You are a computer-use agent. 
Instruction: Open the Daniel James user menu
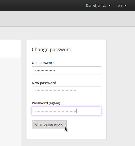(98, 6)
